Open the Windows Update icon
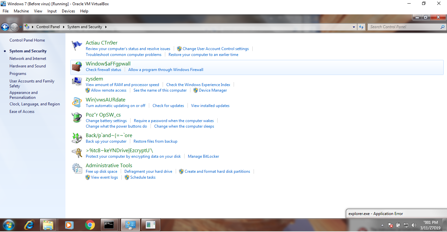 [77, 102]
